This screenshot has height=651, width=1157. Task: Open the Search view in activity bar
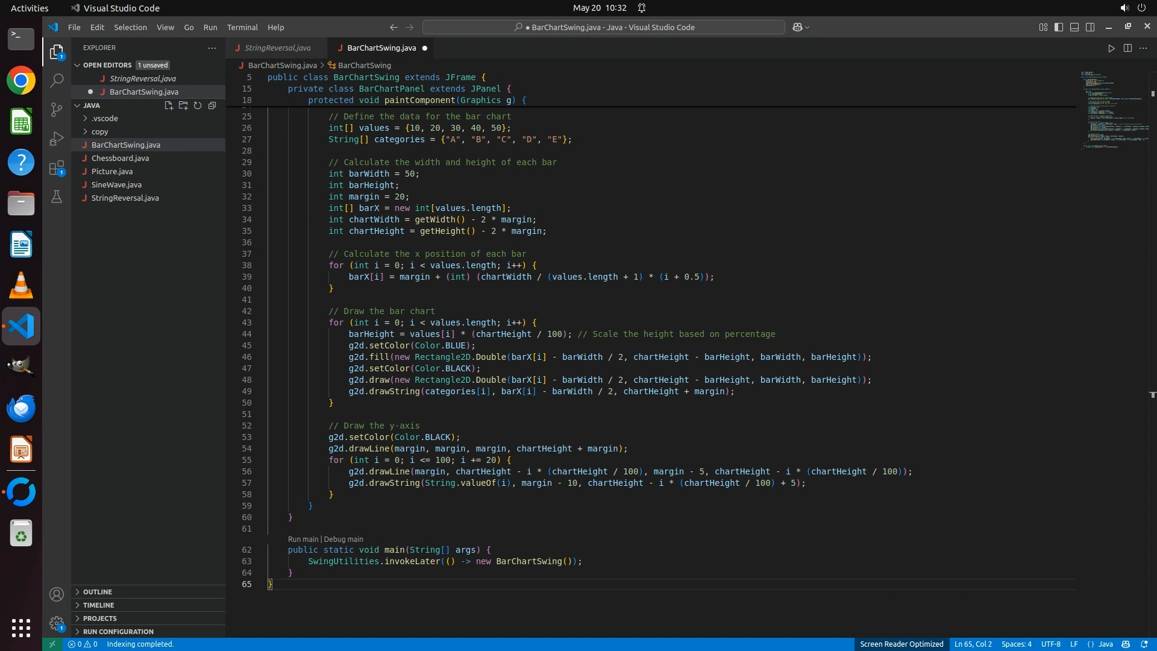[57, 80]
